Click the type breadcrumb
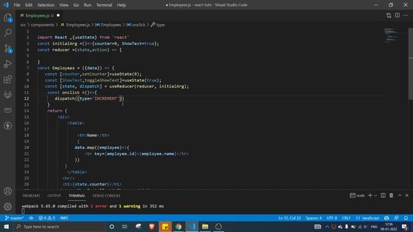This screenshot has height=232, width=413. tap(157, 24)
